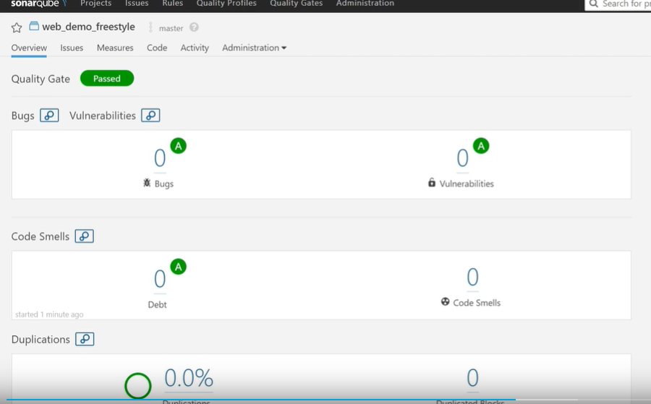The width and height of the screenshot is (651, 404).
Task: Click the Quality Gate heading text
Action: [41, 79]
